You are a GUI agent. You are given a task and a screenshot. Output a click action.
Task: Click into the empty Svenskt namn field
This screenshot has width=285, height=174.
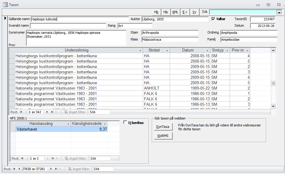[x=68, y=26]
